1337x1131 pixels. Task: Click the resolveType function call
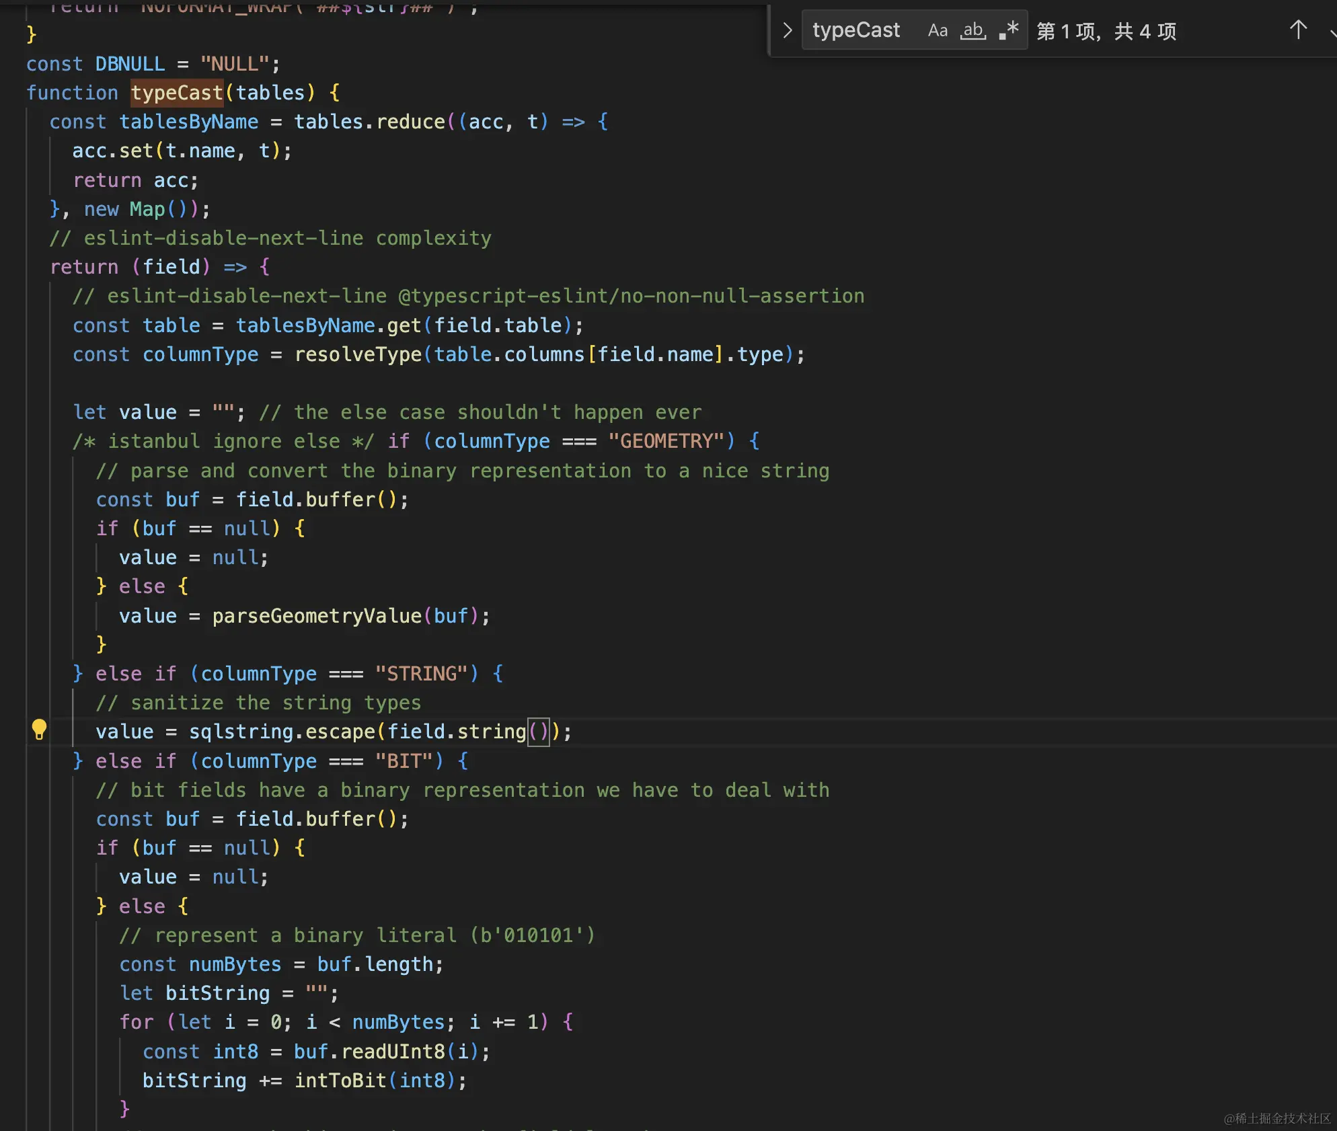pyautogui.click(x=358, y=354)
